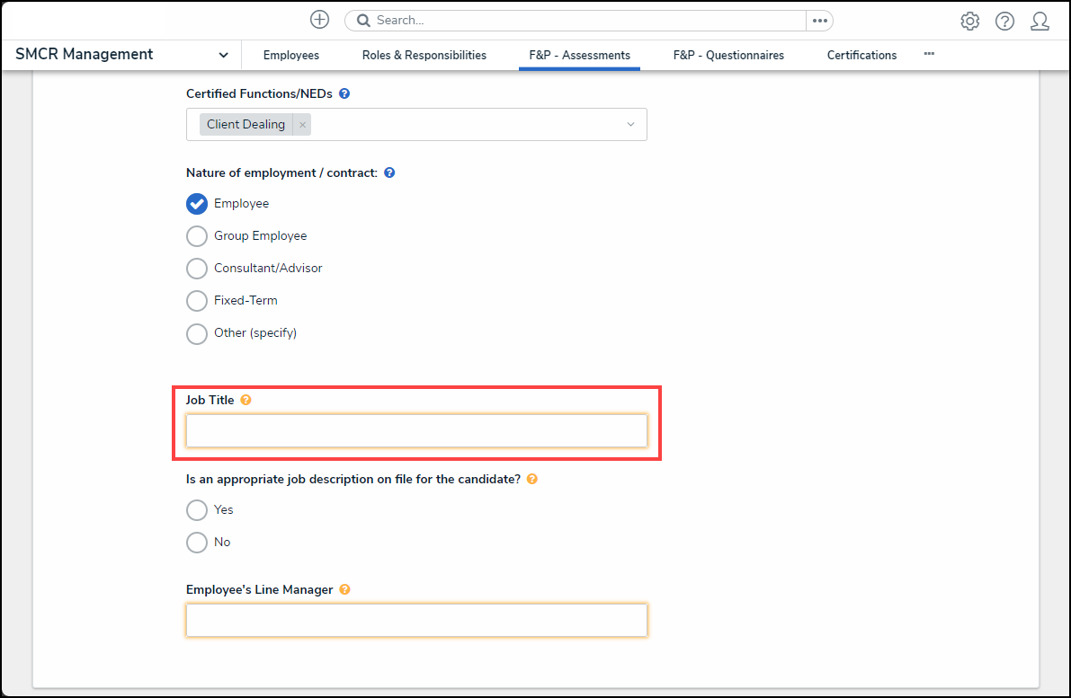
Task: Select the Group Employee radio option
Action: (x=196, y=236)
